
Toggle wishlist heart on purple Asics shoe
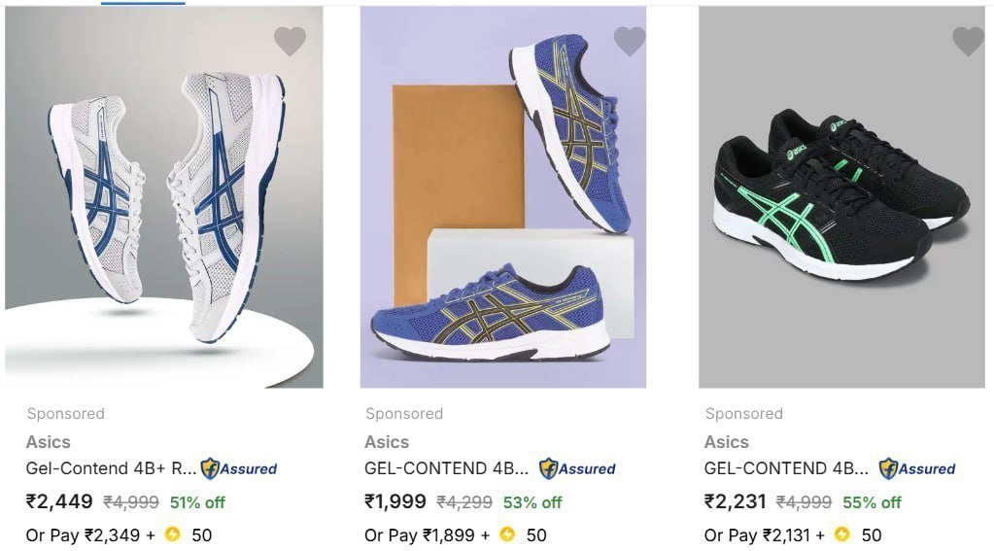pos(630,41)
